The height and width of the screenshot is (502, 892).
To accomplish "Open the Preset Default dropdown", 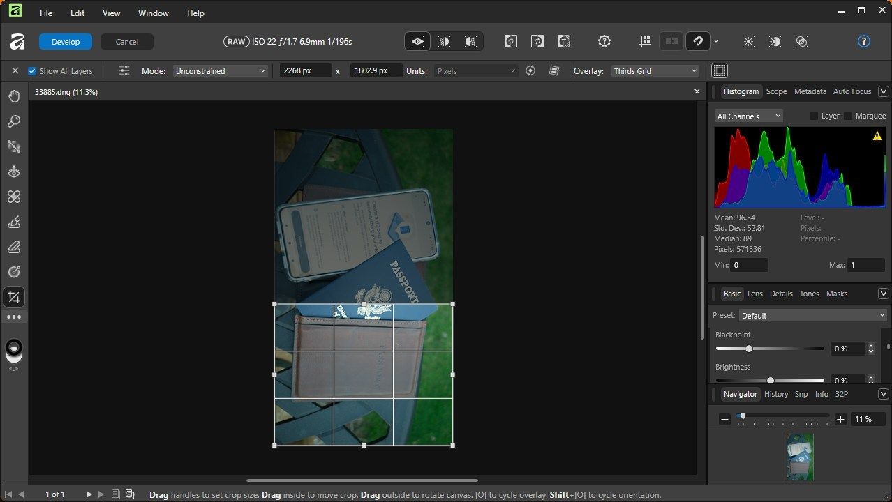I will pyautogui.click(x=813, y=316).
